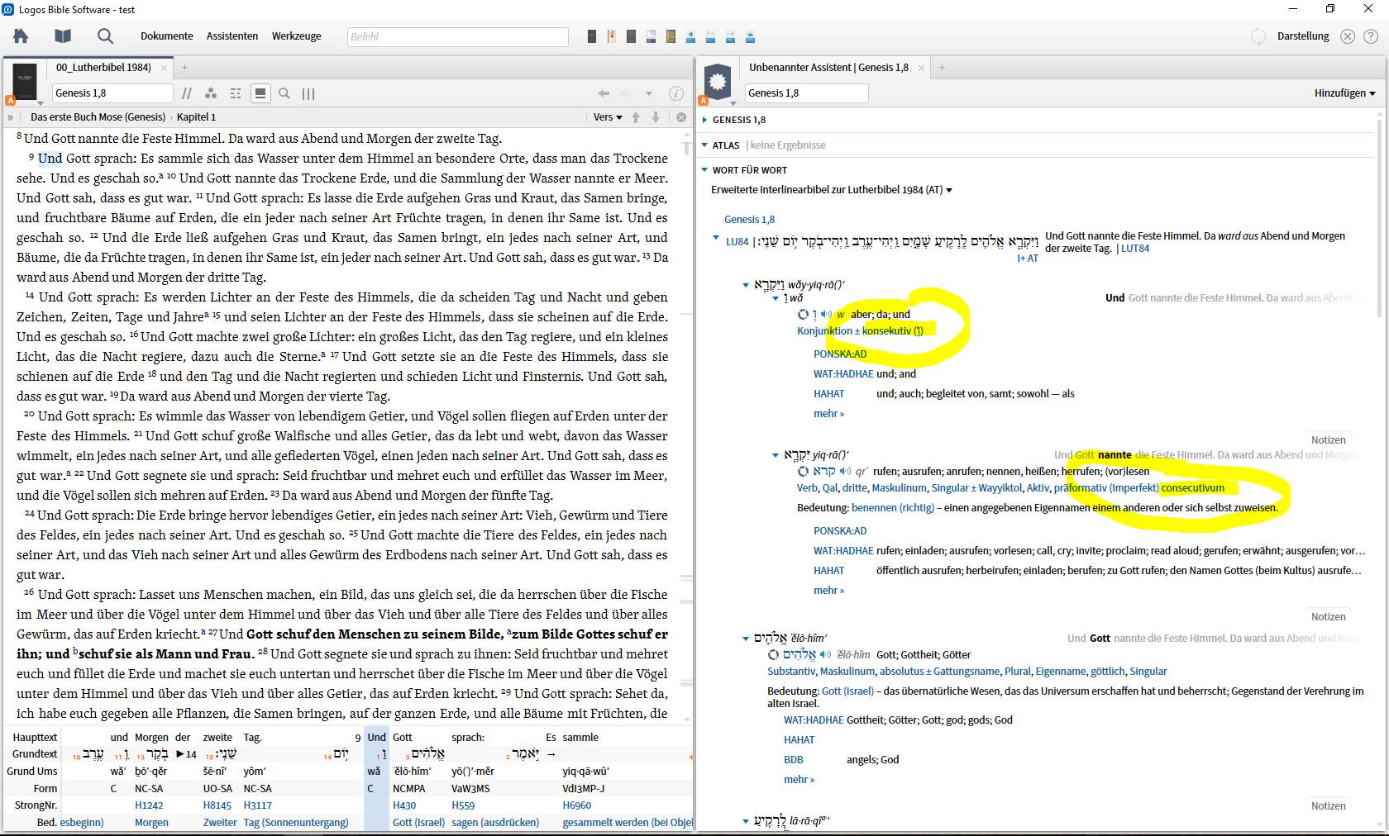
Task: Close the locator bar x icon
Action: pyautogui.click(x=681, y=117)
